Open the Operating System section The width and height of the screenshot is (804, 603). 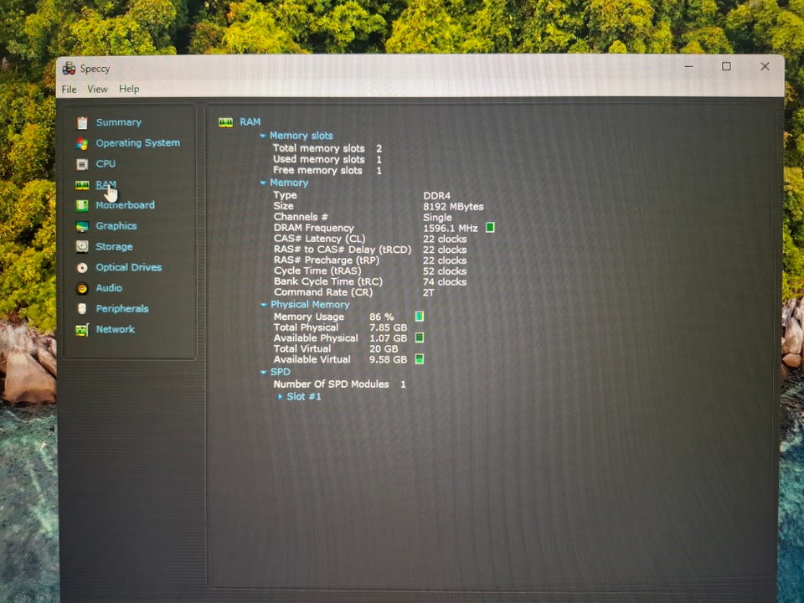click(138, 143)
